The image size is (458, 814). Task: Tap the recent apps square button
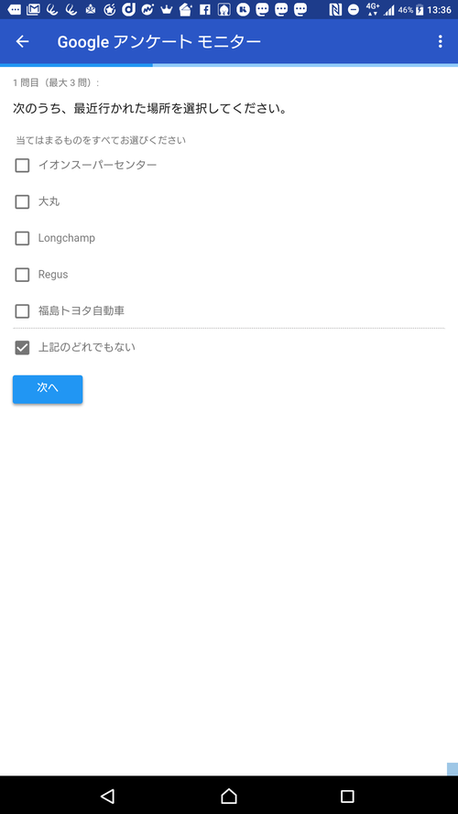click(x=347, y=796)
